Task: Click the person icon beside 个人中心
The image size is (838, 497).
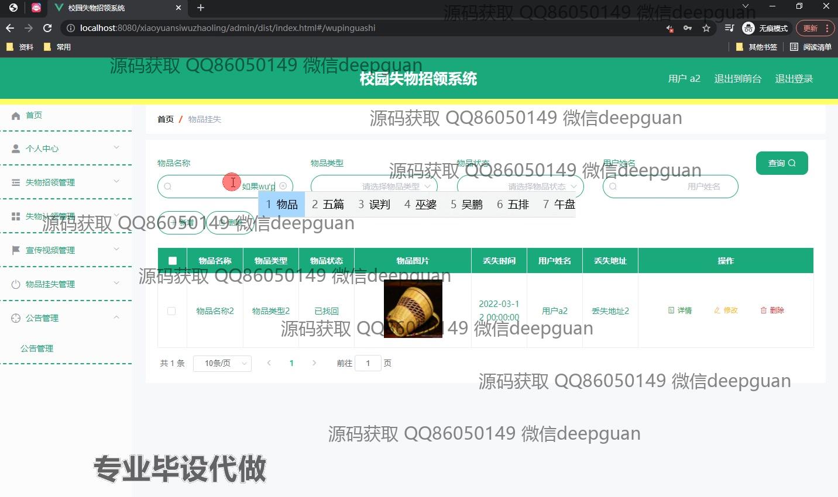Action: pos(15,148)
